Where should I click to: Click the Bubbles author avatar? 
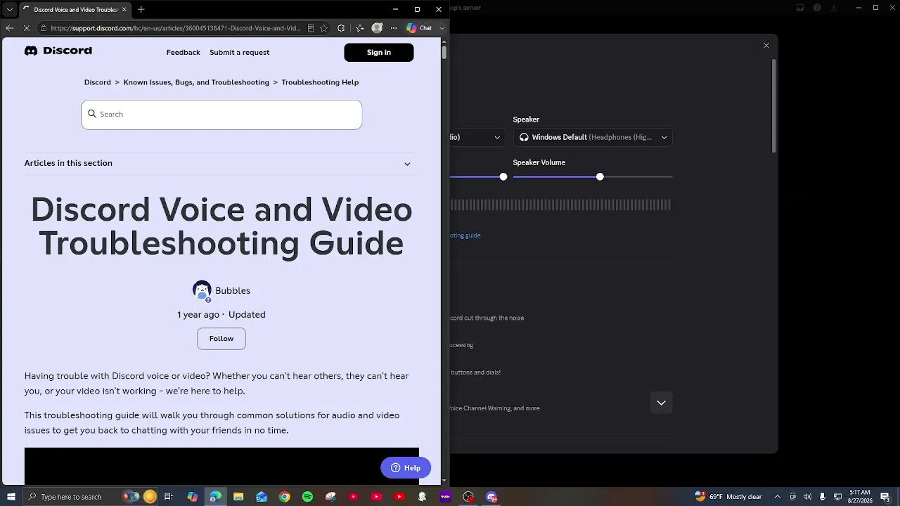pyautogui.click(x=202, y=290)
